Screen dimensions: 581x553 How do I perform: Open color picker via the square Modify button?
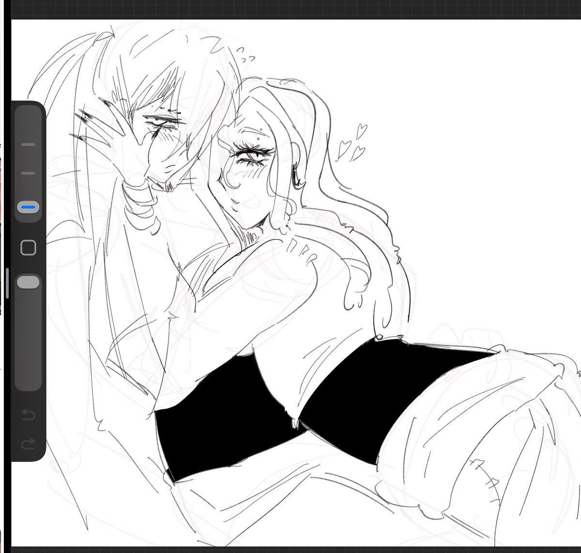[x=28, y=247]
